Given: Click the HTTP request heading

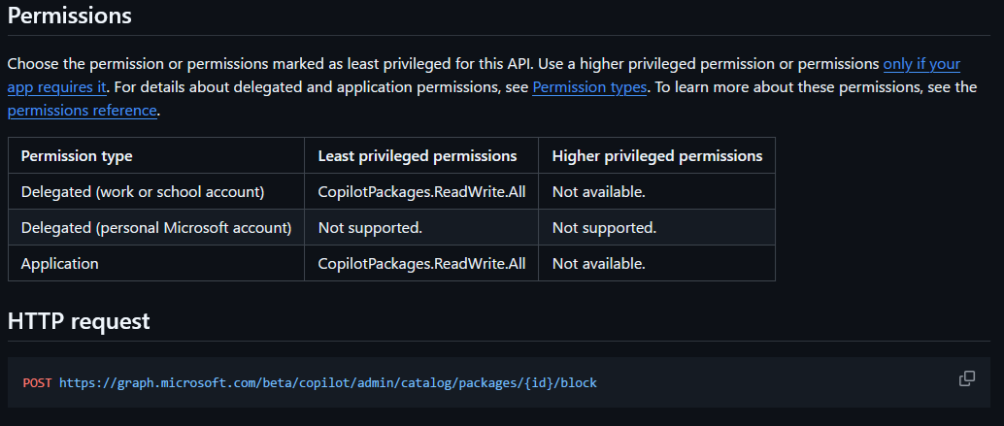Looking at the screenshot, I should point(78,320).
